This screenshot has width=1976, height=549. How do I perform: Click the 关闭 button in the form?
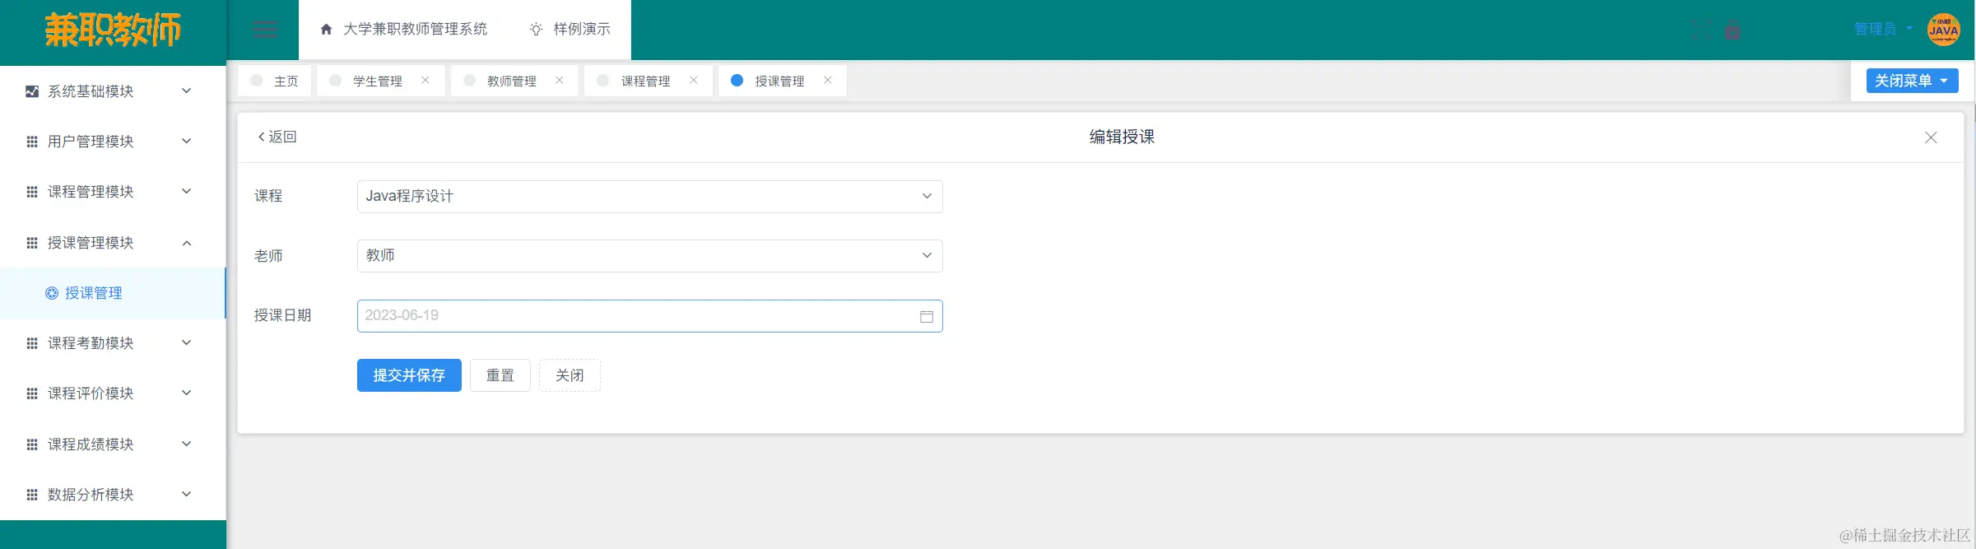coord(570,375)
